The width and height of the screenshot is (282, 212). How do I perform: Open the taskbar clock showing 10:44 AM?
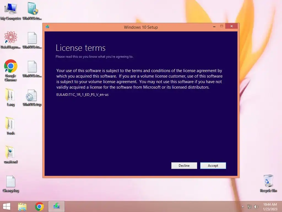tap(270, 206)
